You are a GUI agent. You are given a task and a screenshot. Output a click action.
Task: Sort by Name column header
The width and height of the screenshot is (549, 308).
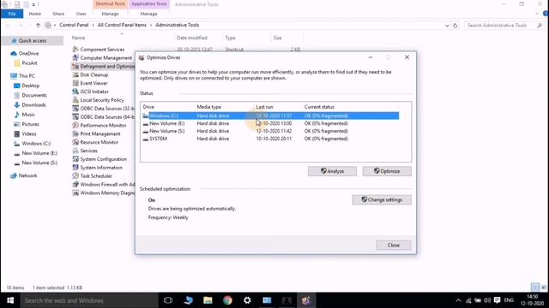click(122, 38)
